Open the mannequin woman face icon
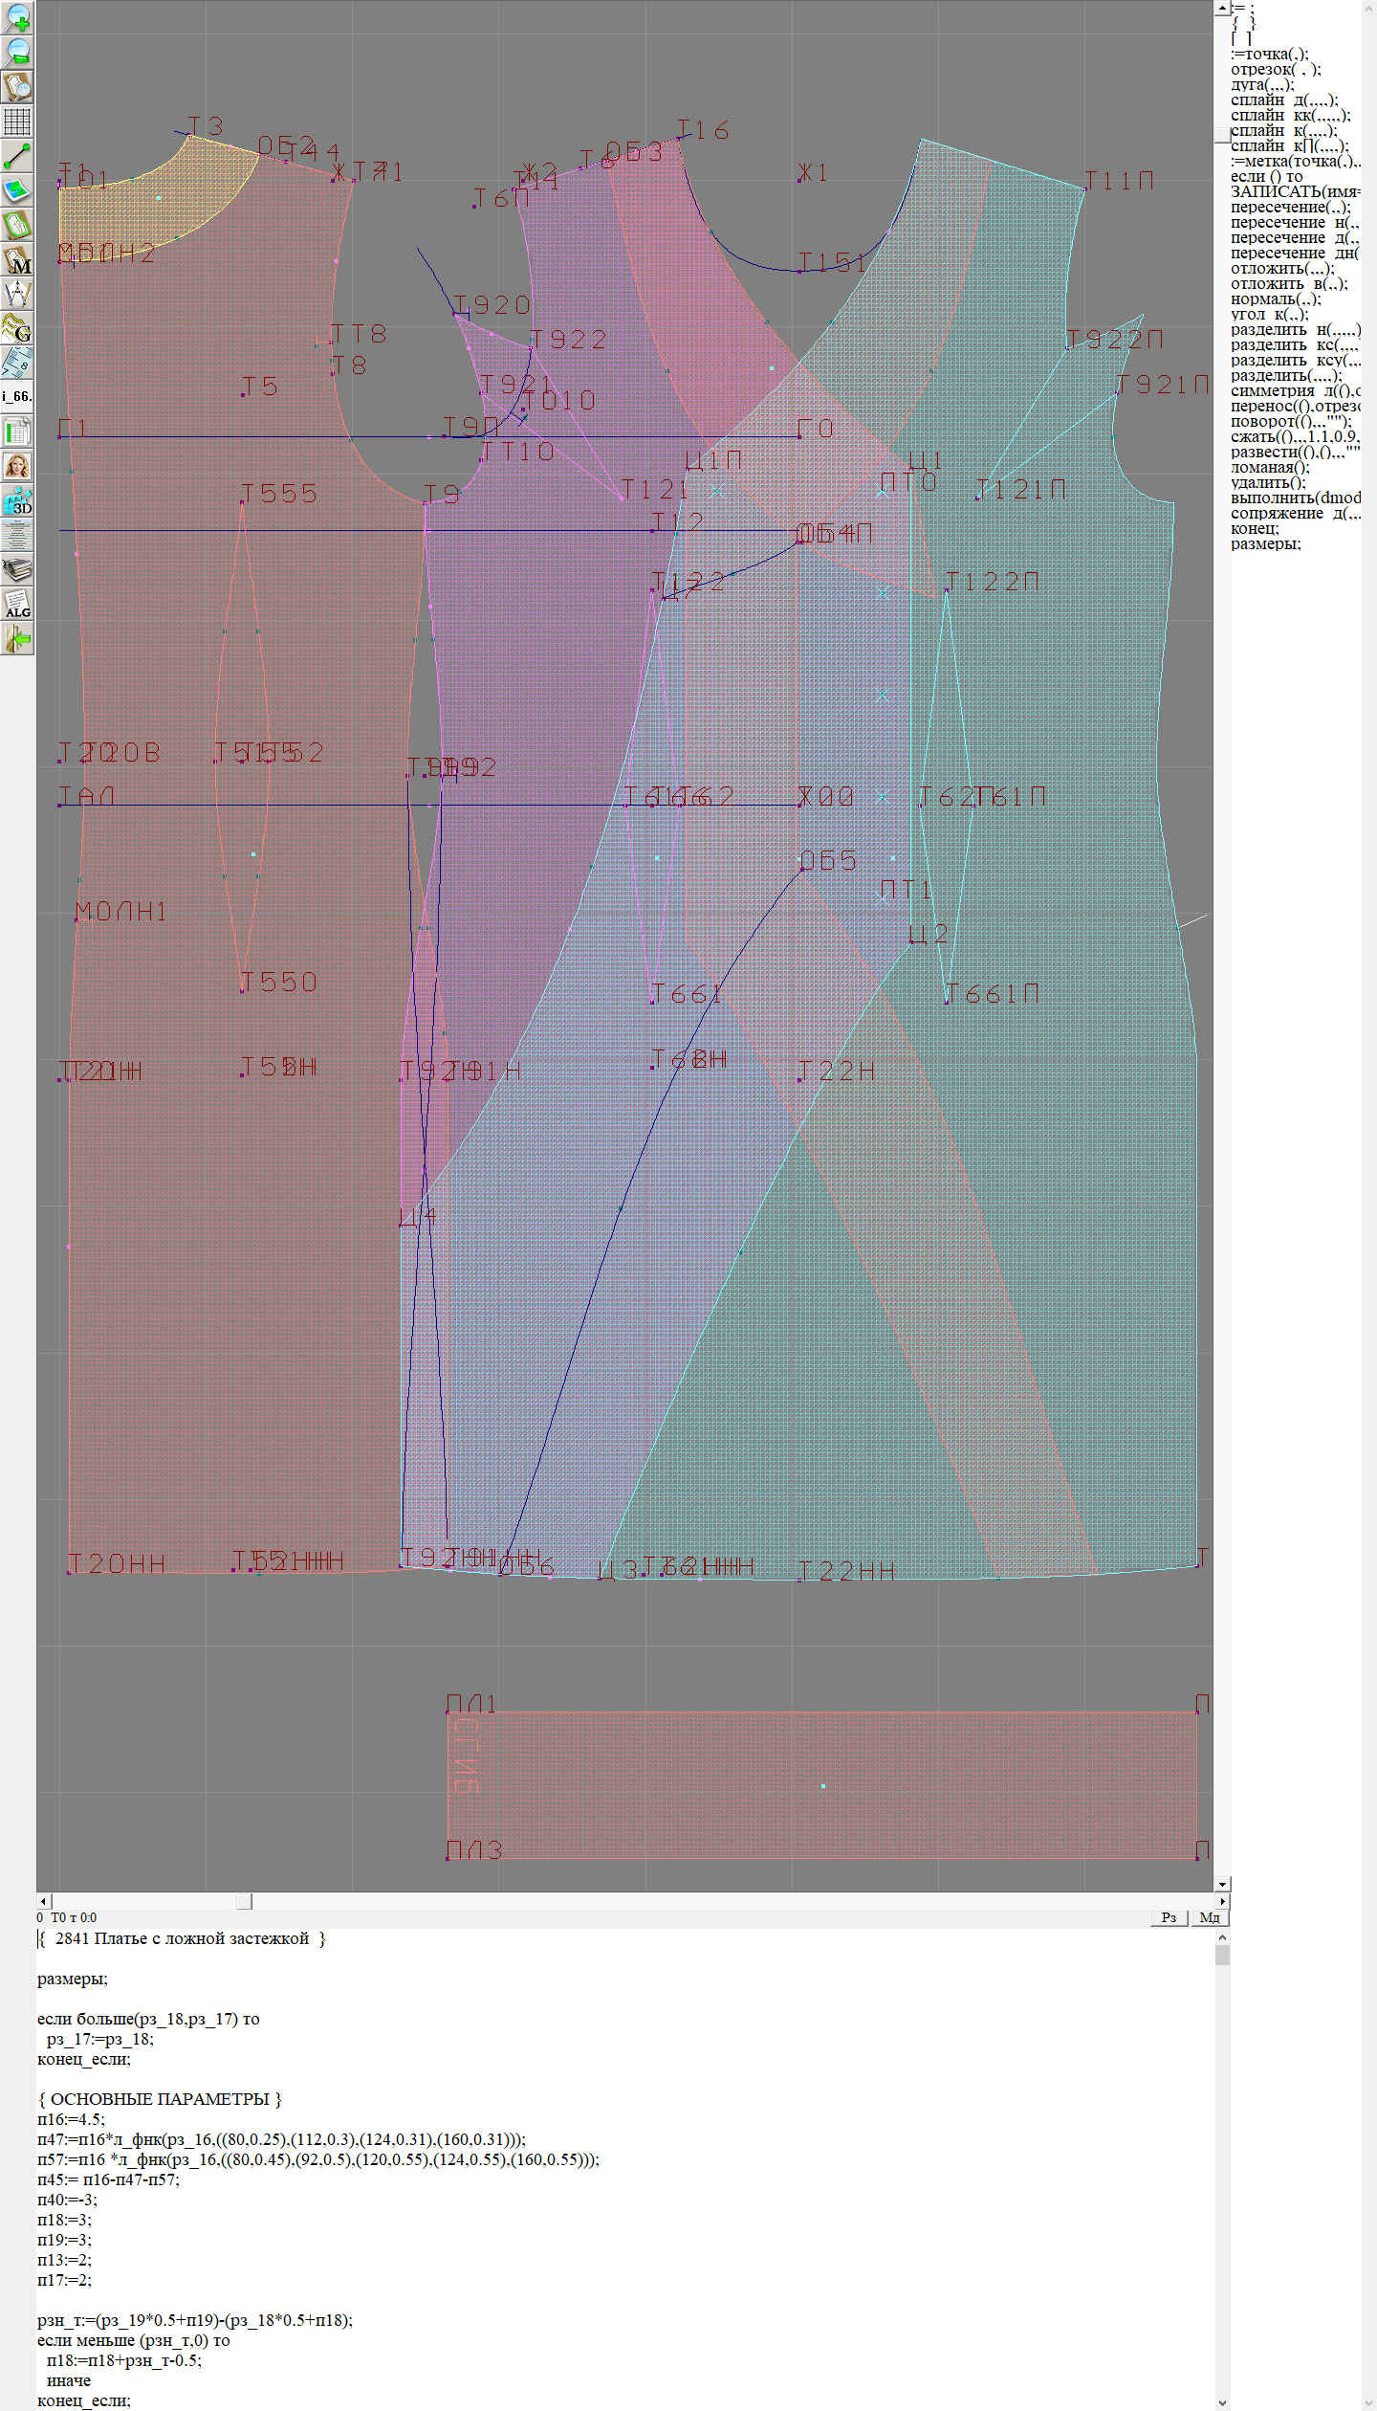The height and width of the screenshot is (2411, 1377). pos(17,466)
